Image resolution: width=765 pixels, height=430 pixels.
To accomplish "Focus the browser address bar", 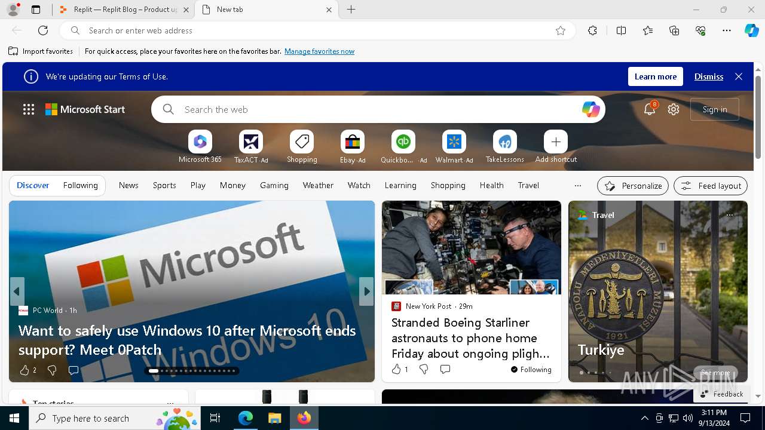I will click(317, 30).
